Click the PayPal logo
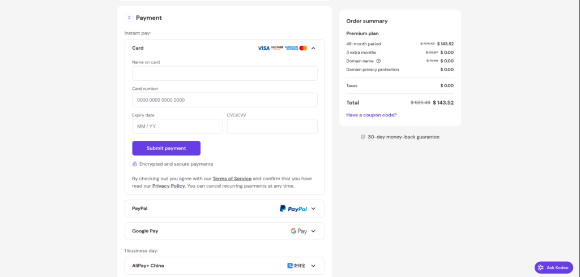The width and height of the screenshot is (580, 277). (293, 209)
